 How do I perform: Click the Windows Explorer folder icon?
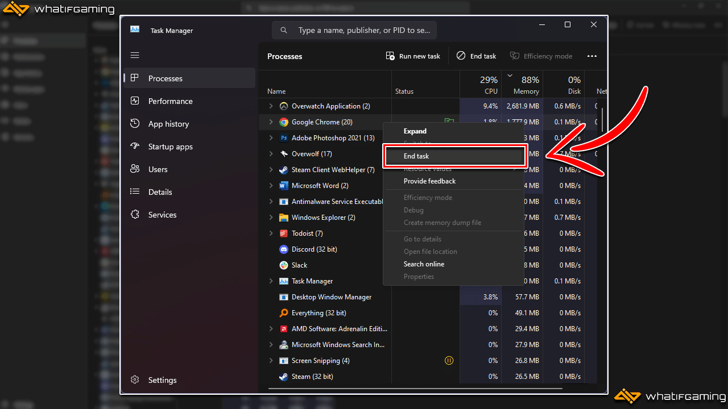(x=284, y=218)
